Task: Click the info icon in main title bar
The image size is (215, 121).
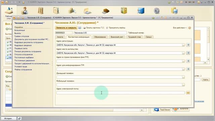Action: (x=199, y=2)
